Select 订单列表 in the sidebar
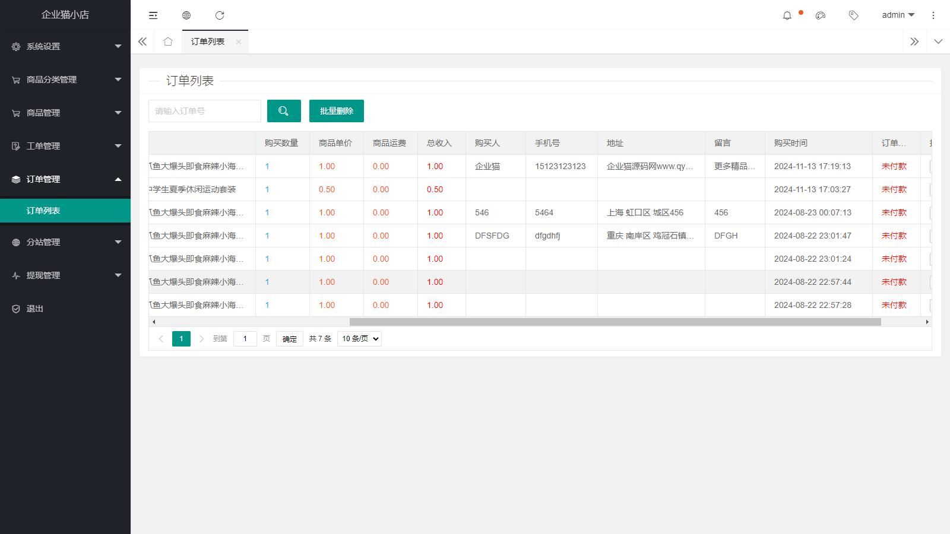The height and width of the screenshot is (534, 950). (43, 211)
